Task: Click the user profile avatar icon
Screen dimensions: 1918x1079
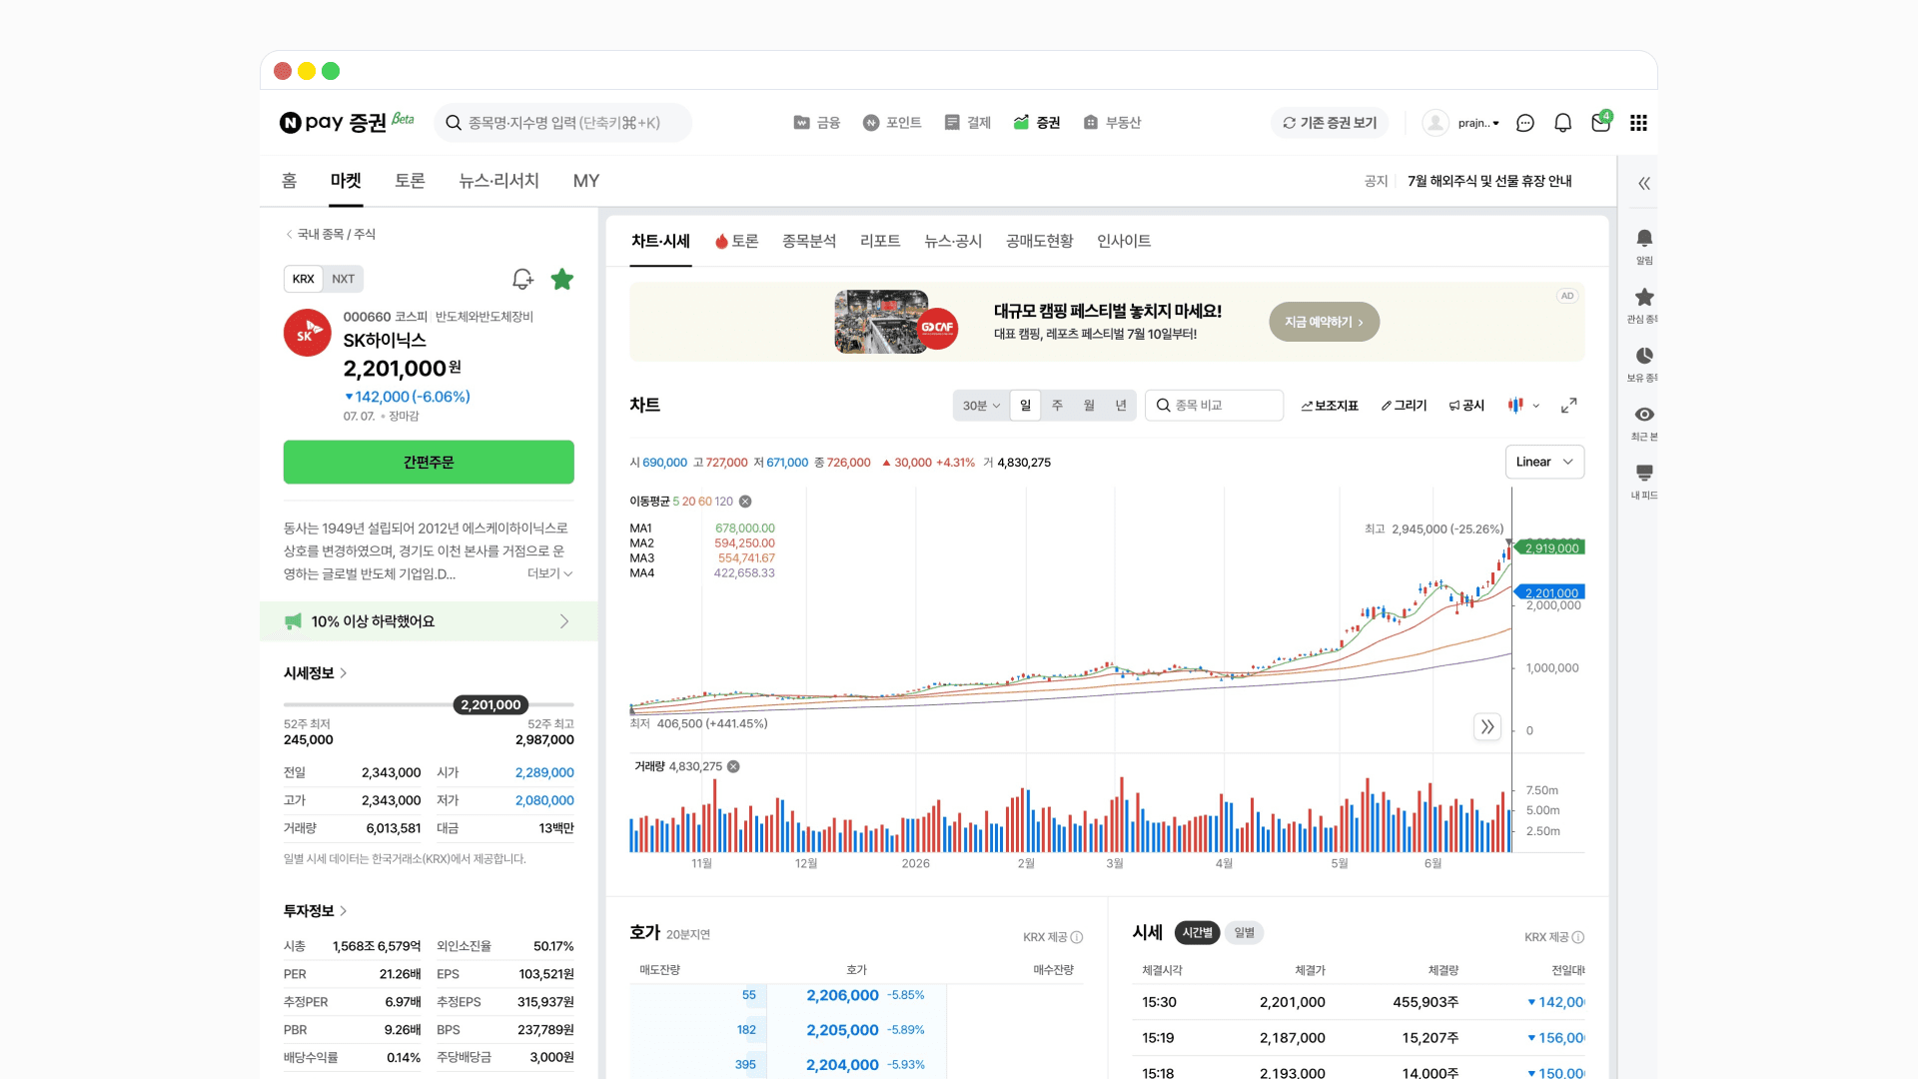Action: pyautogui.click(x=1436, y=123)
